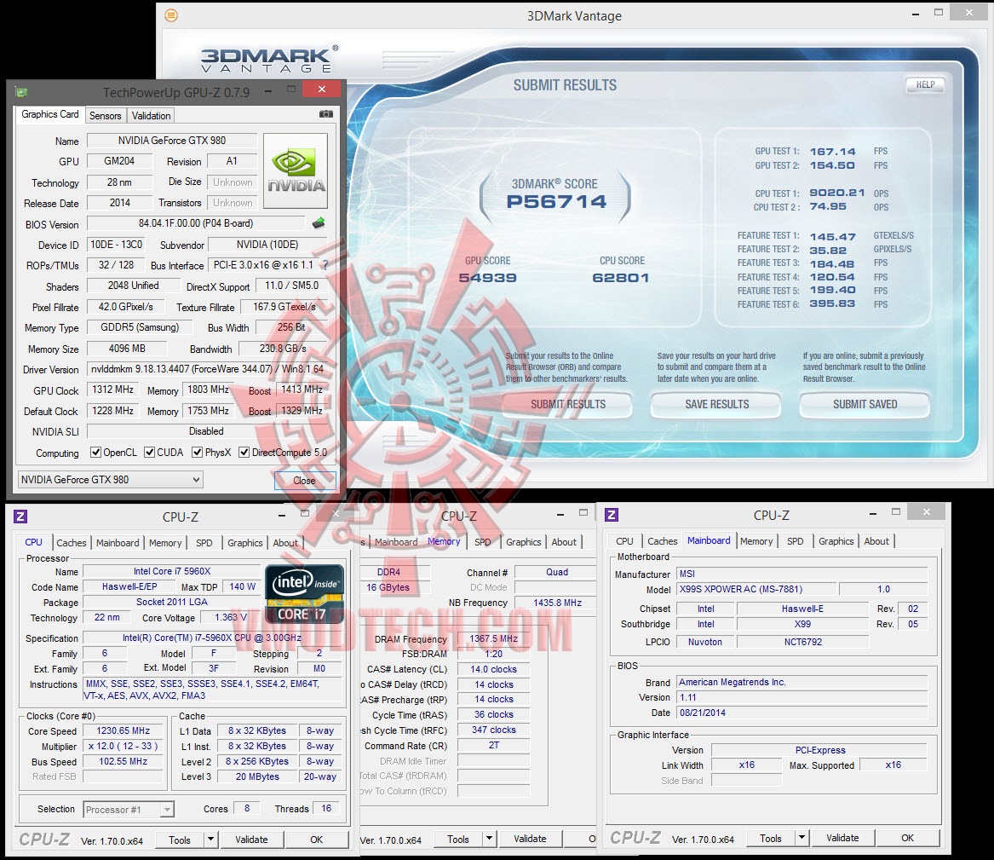Click the GPU score value 54939
Image resolution: width=994 pixels, height=860 pixels.
[x=487, y=277]
